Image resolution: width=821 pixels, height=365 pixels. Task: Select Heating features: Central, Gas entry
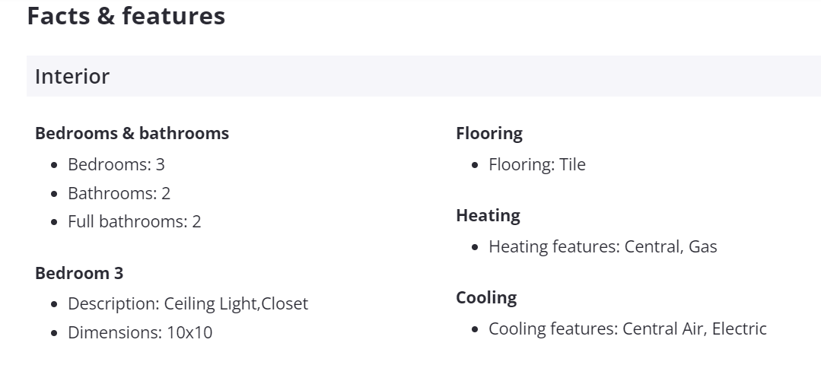602,246
